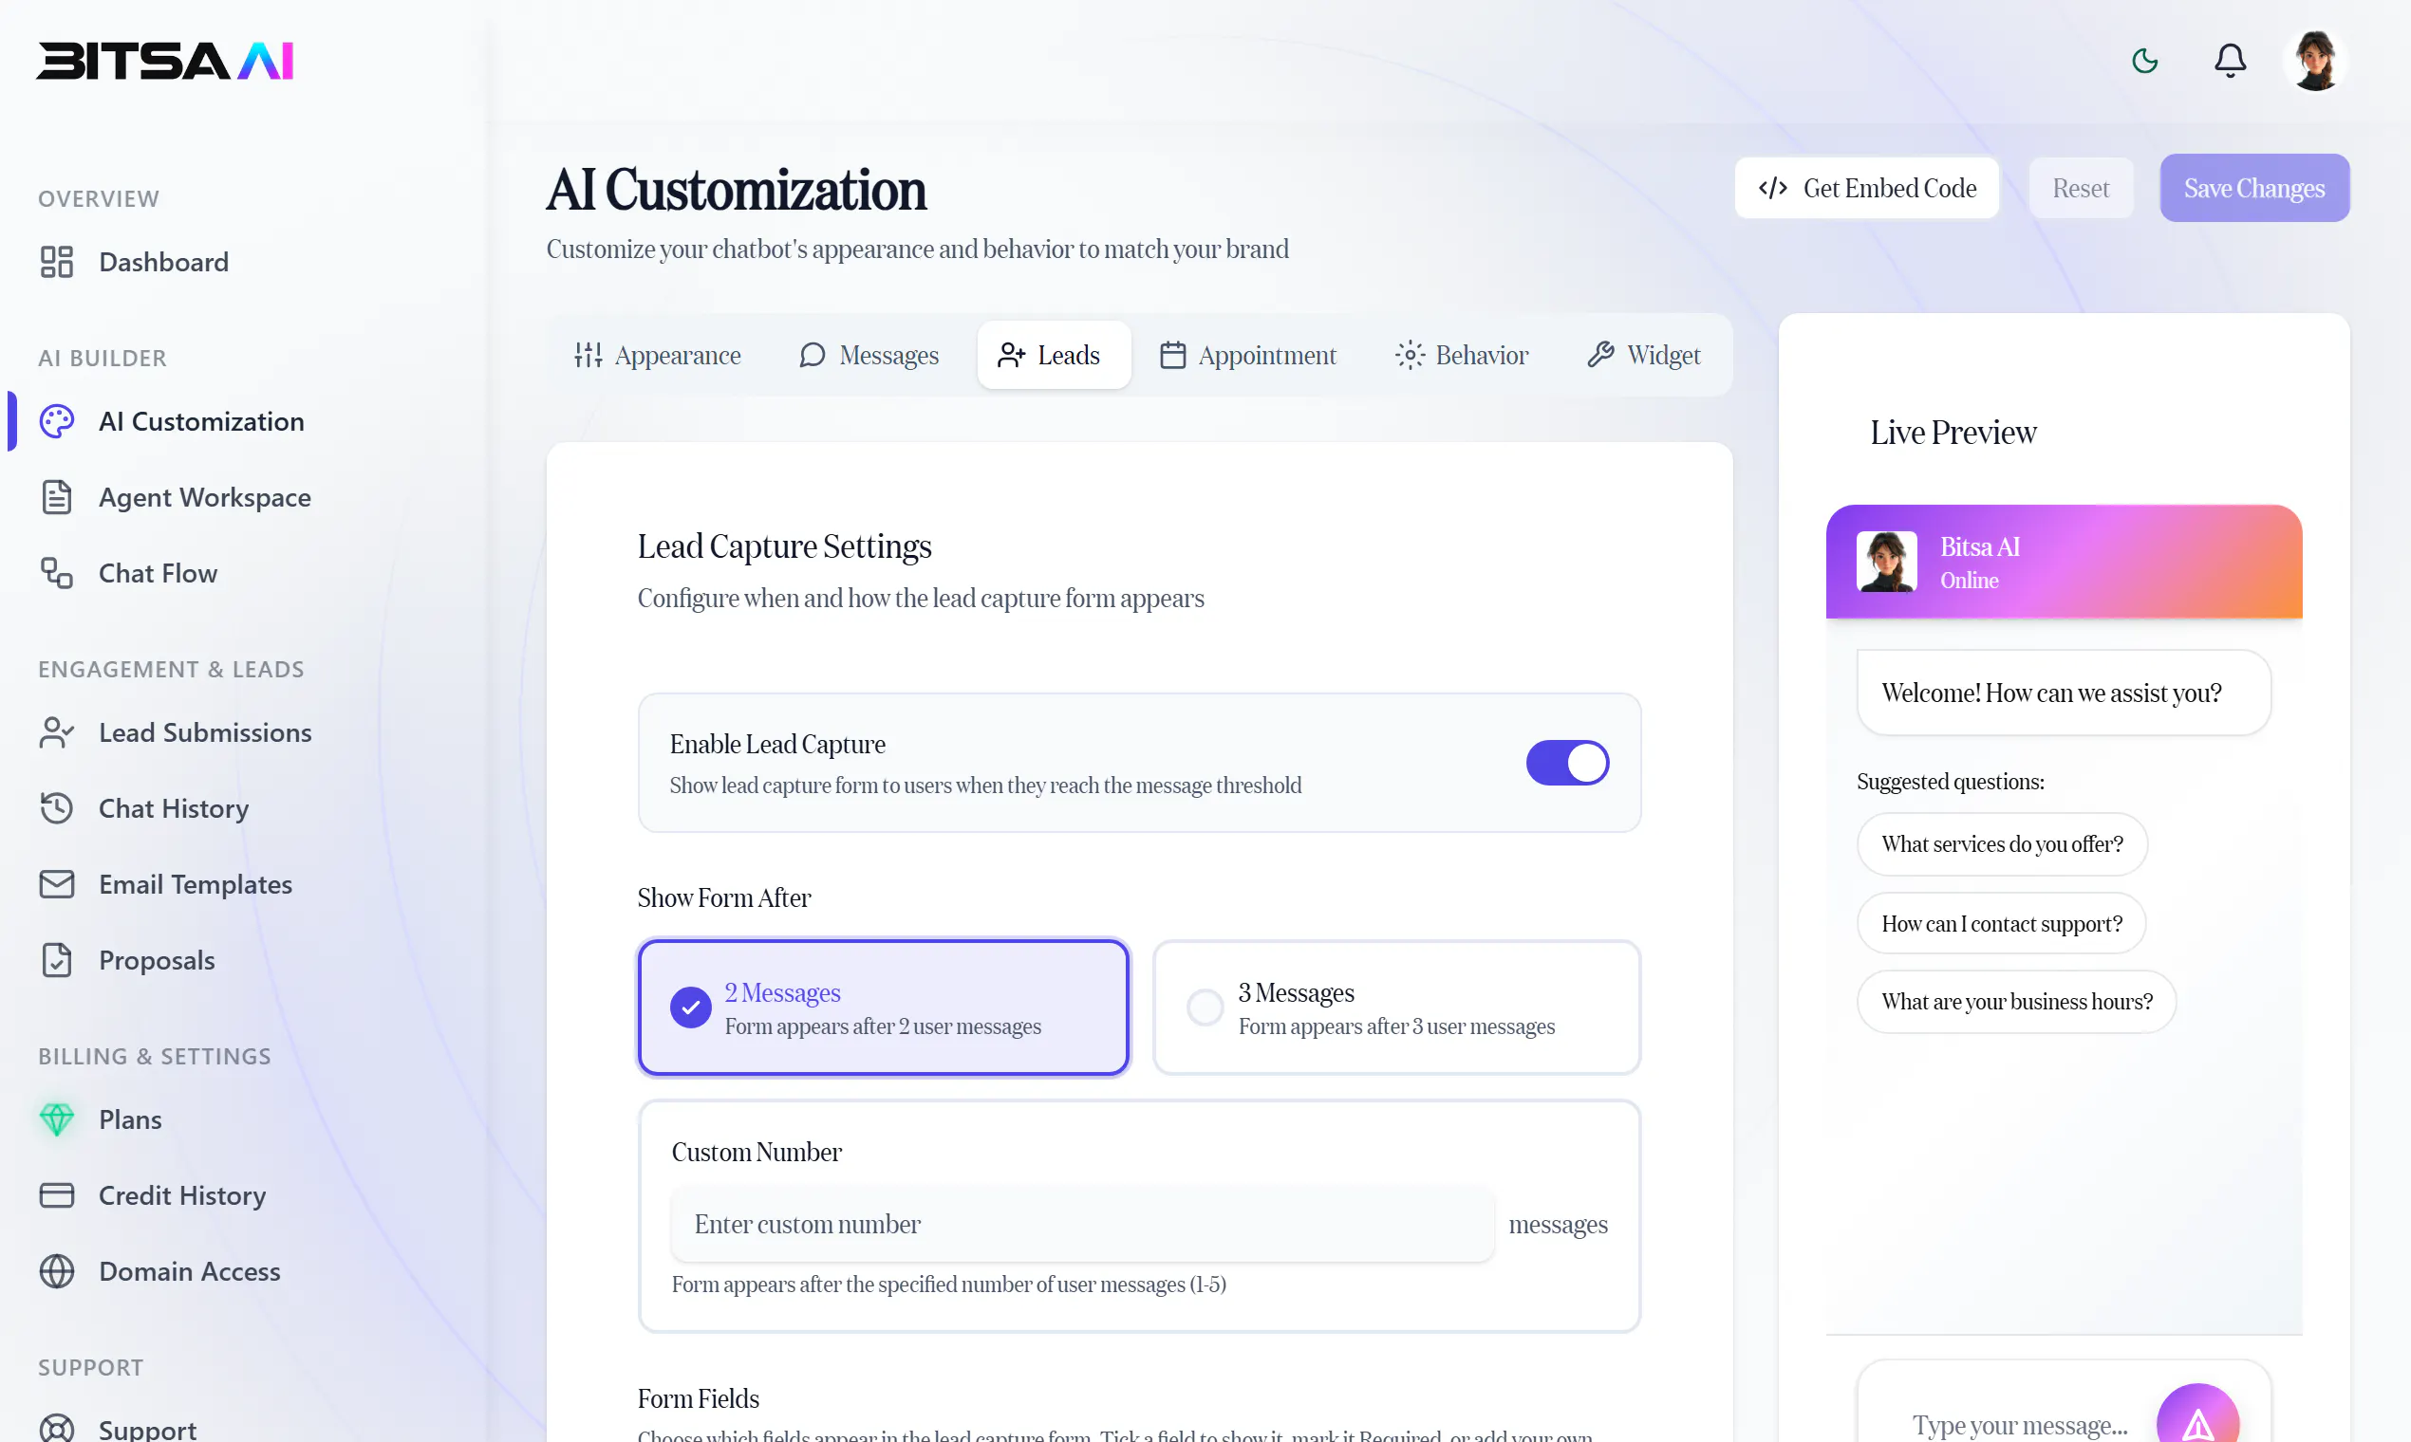Select 3 Messages radio option

(1396, 1007)
